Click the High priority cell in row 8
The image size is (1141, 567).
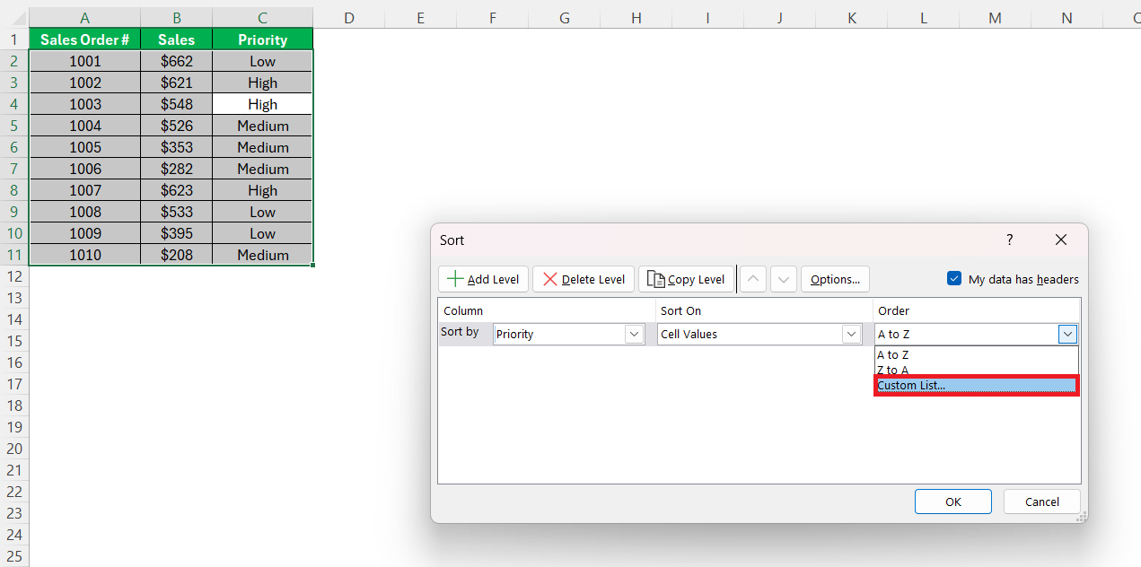click(x=263, y=190)
